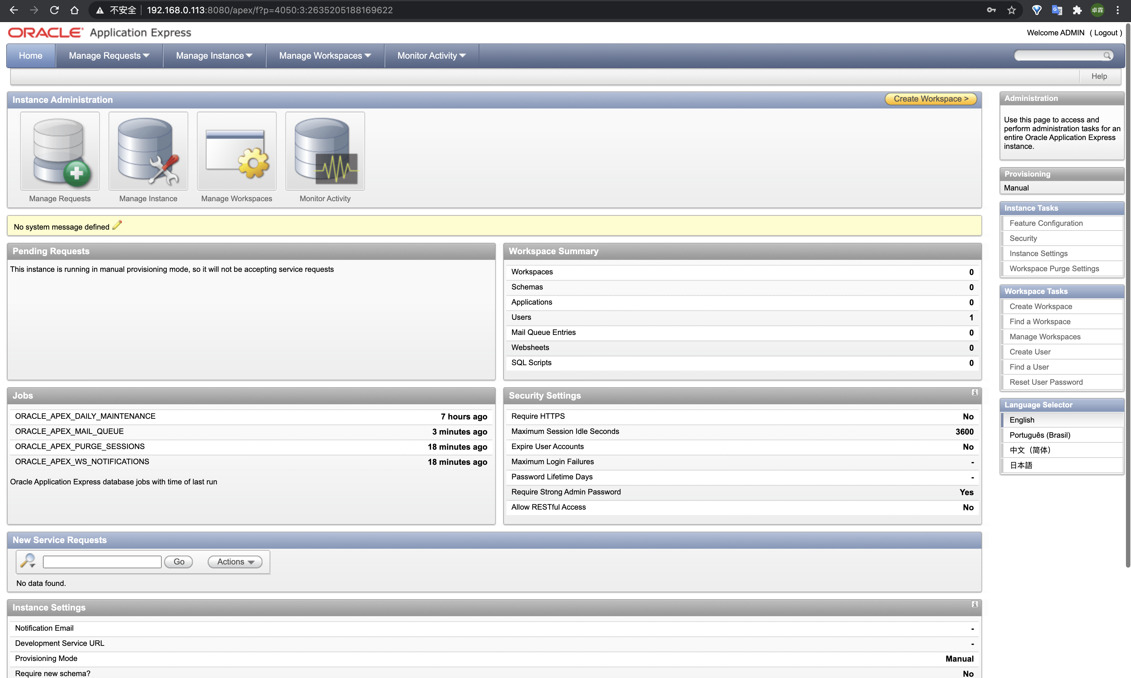Click the diamond shield extension icon

click(1037, 10)
